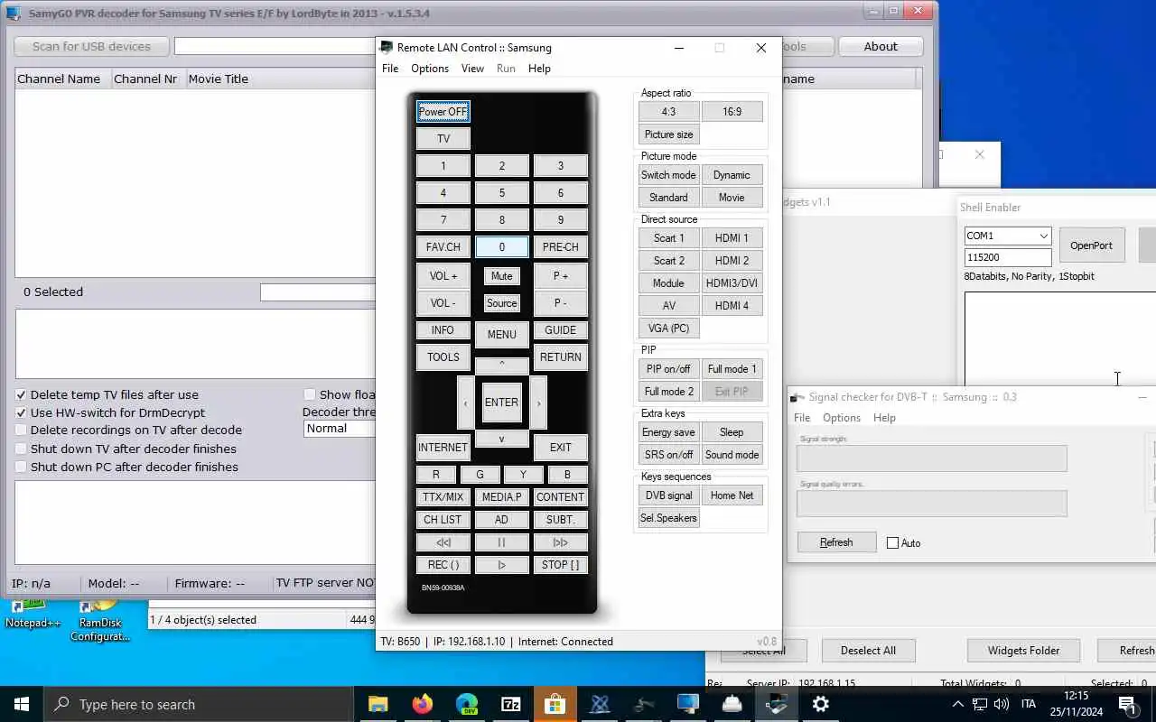
Task: Open Notepad++ desktop shortcut
Action: point(33,614)
